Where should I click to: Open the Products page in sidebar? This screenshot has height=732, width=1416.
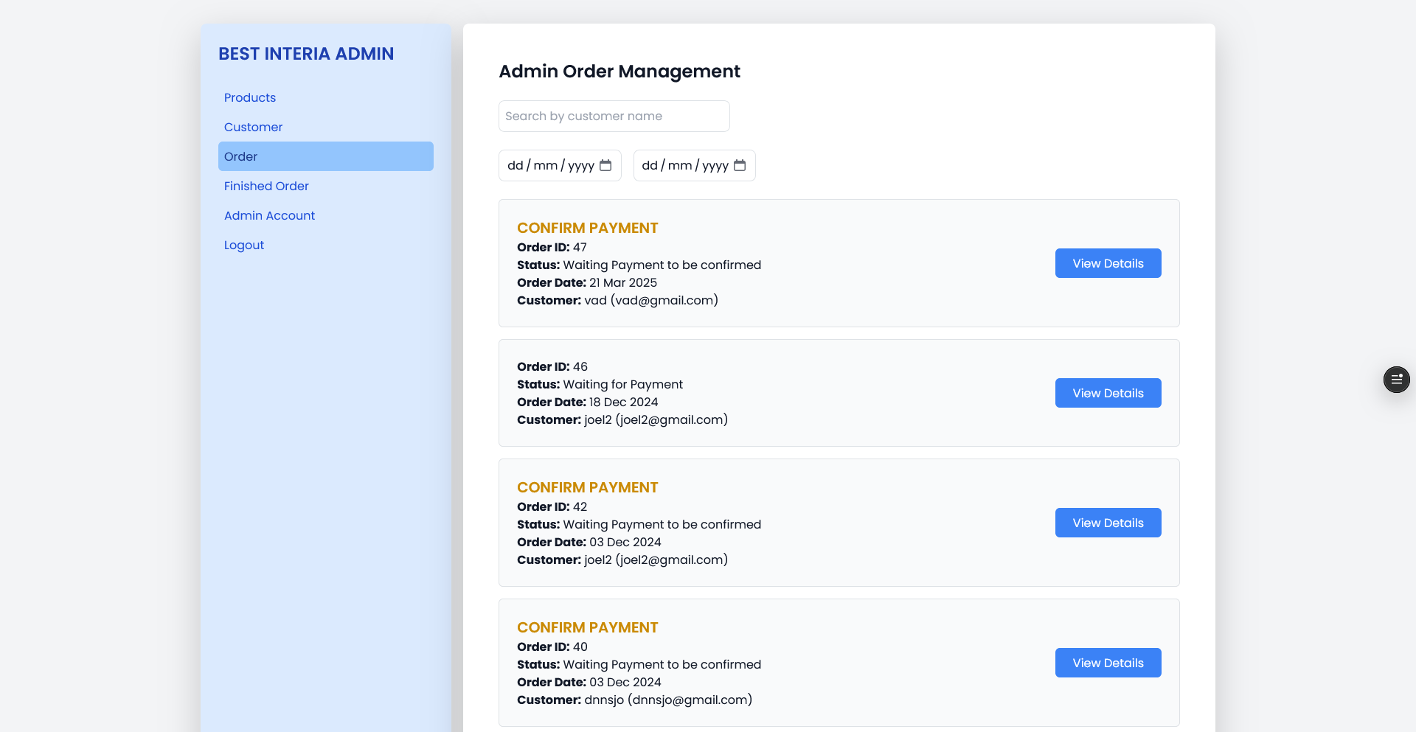(x=250, y=97)
